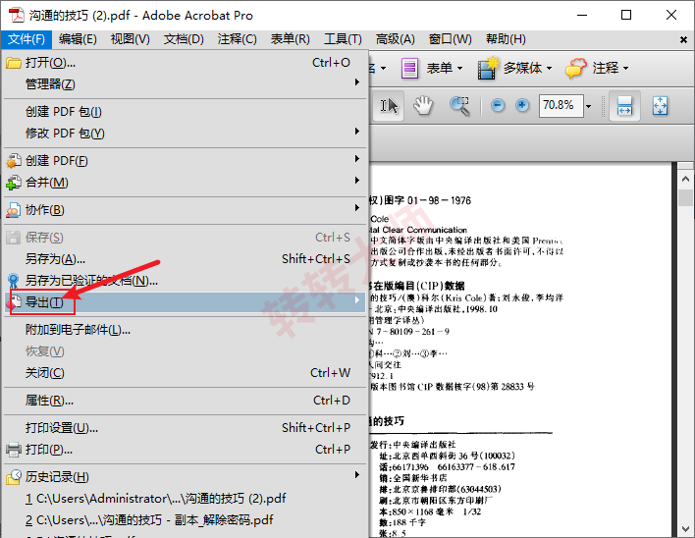Click the Multimedia toolbar icon
Image resolution: width=695 pixels, height=538 pixels.
pyautogui.click(x=489, y=69)
